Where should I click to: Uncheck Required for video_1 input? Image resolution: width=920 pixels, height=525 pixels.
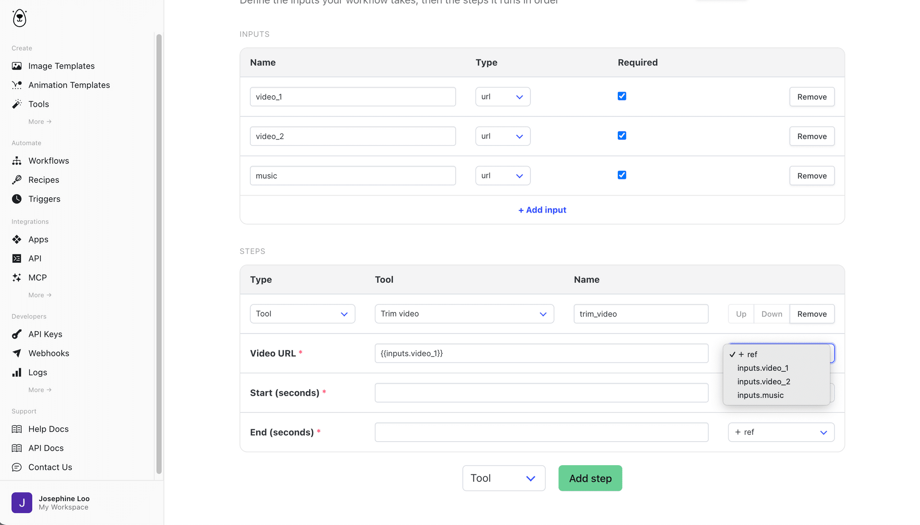[622, 96]
